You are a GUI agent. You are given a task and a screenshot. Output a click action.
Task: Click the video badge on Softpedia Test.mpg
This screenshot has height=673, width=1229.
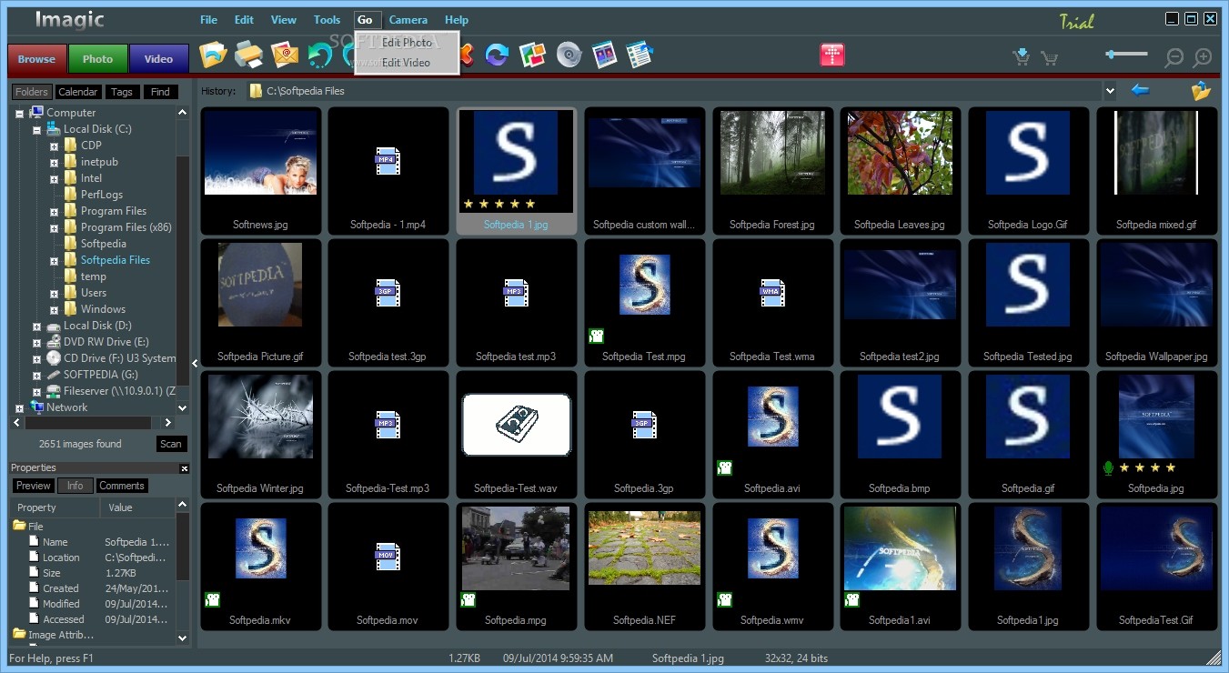[597, 336]
